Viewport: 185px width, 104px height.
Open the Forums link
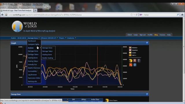tap(162, 35)
